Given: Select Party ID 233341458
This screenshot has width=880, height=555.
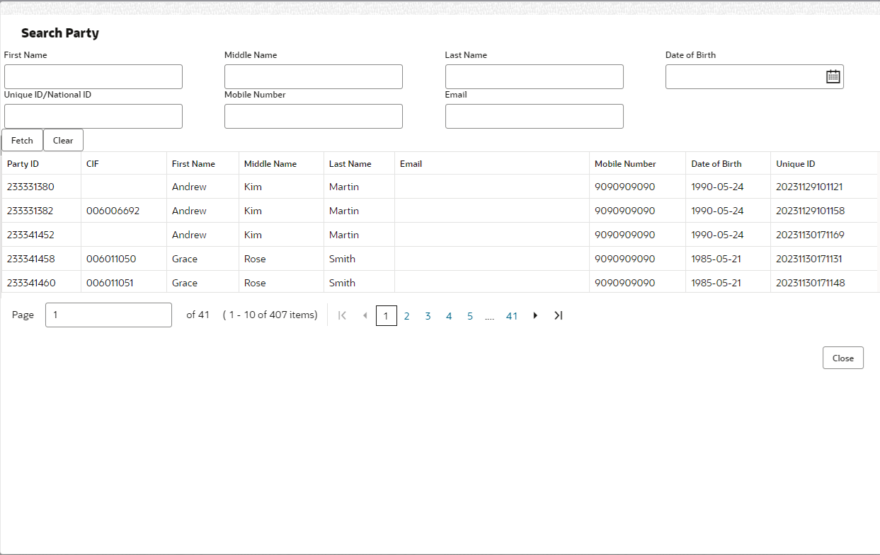Looking at the screenshot, I should 30,259.
